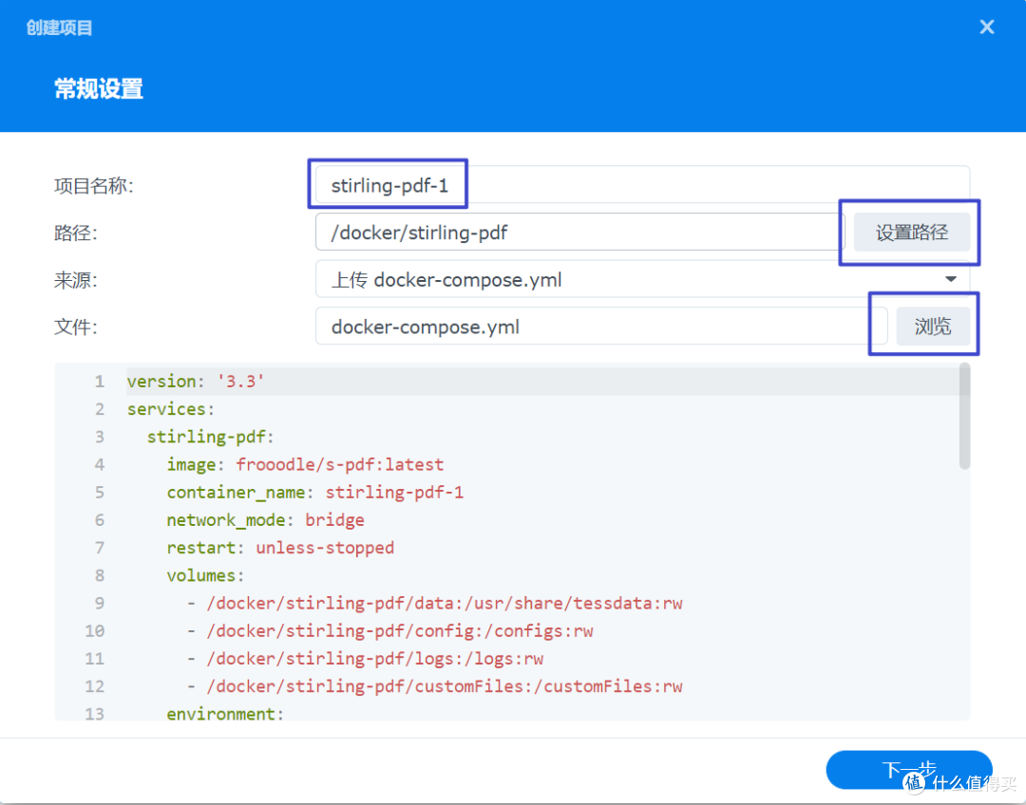Click the 设置路径 button

910,231
